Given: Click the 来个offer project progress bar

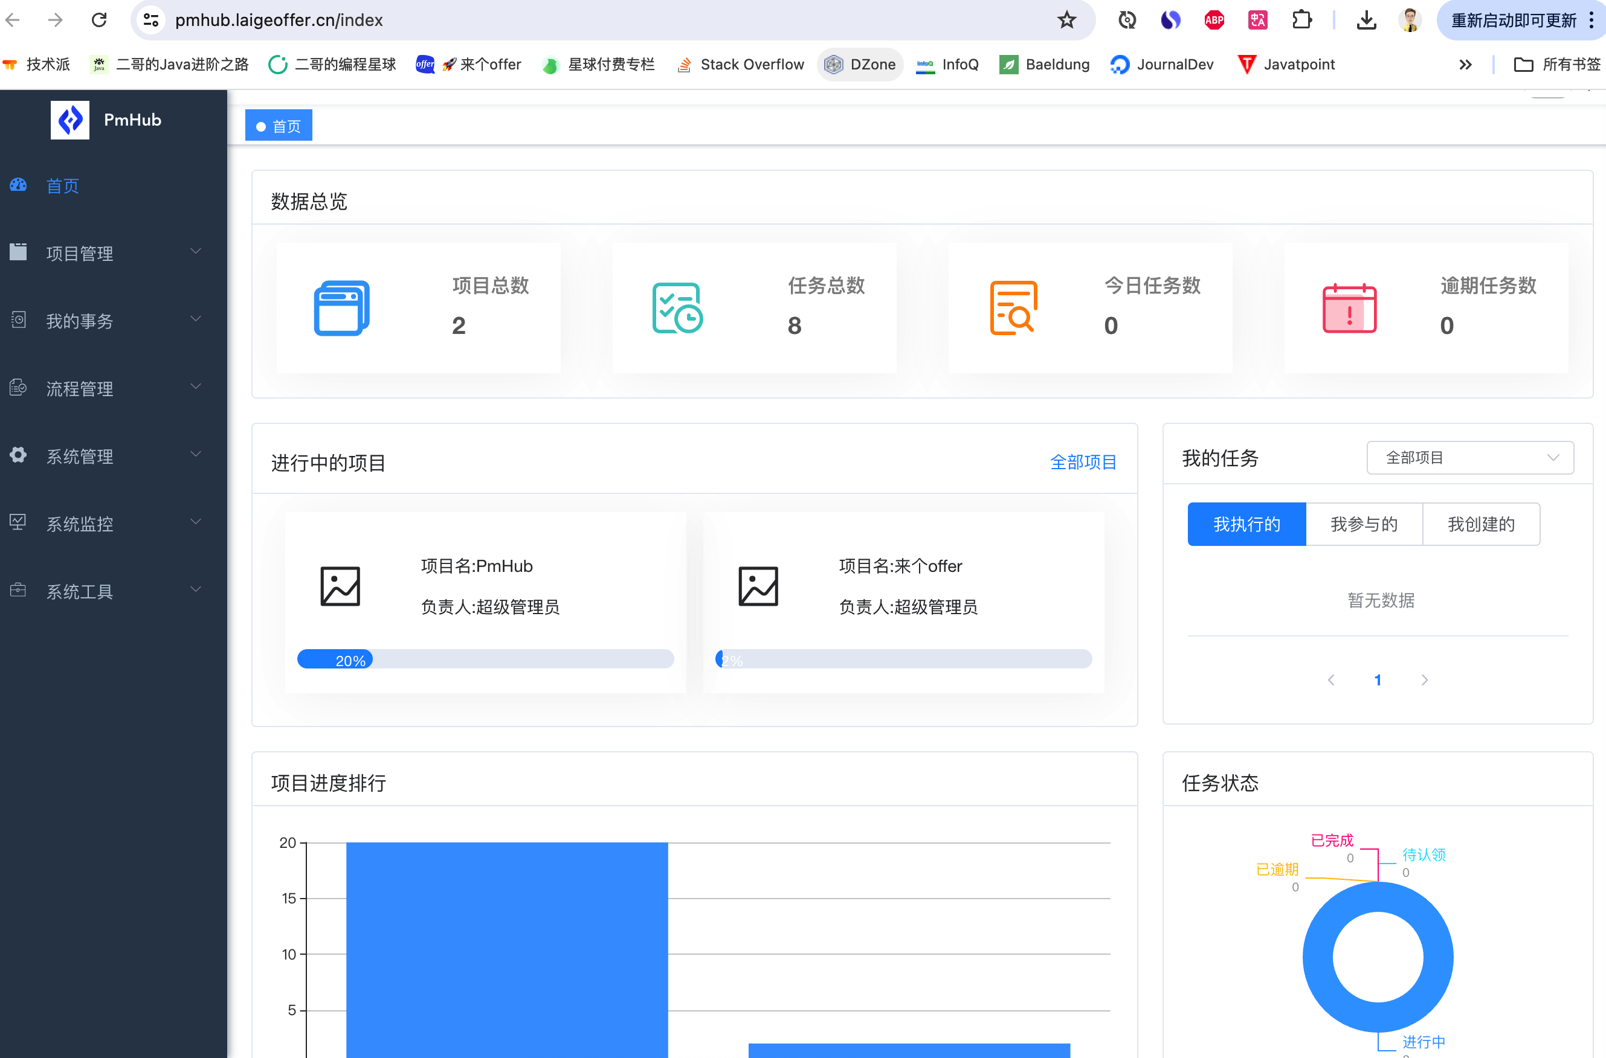Looking at the screenshot, I should click(x=903, y=659).
